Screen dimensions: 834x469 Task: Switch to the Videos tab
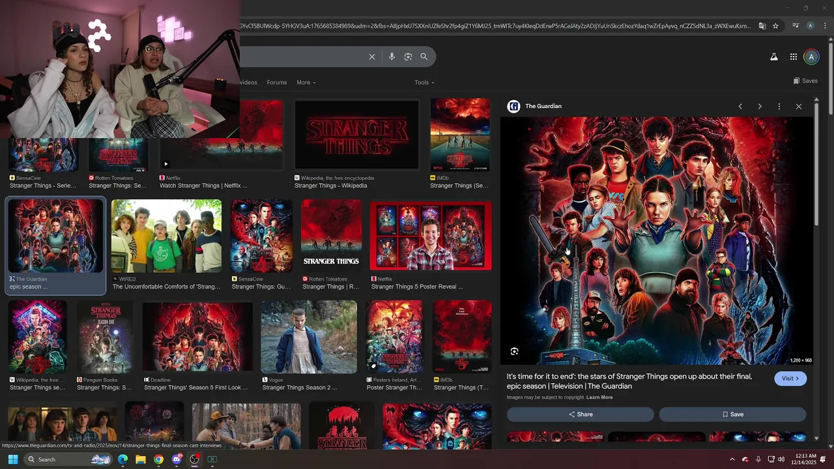[x=248, y=83]
